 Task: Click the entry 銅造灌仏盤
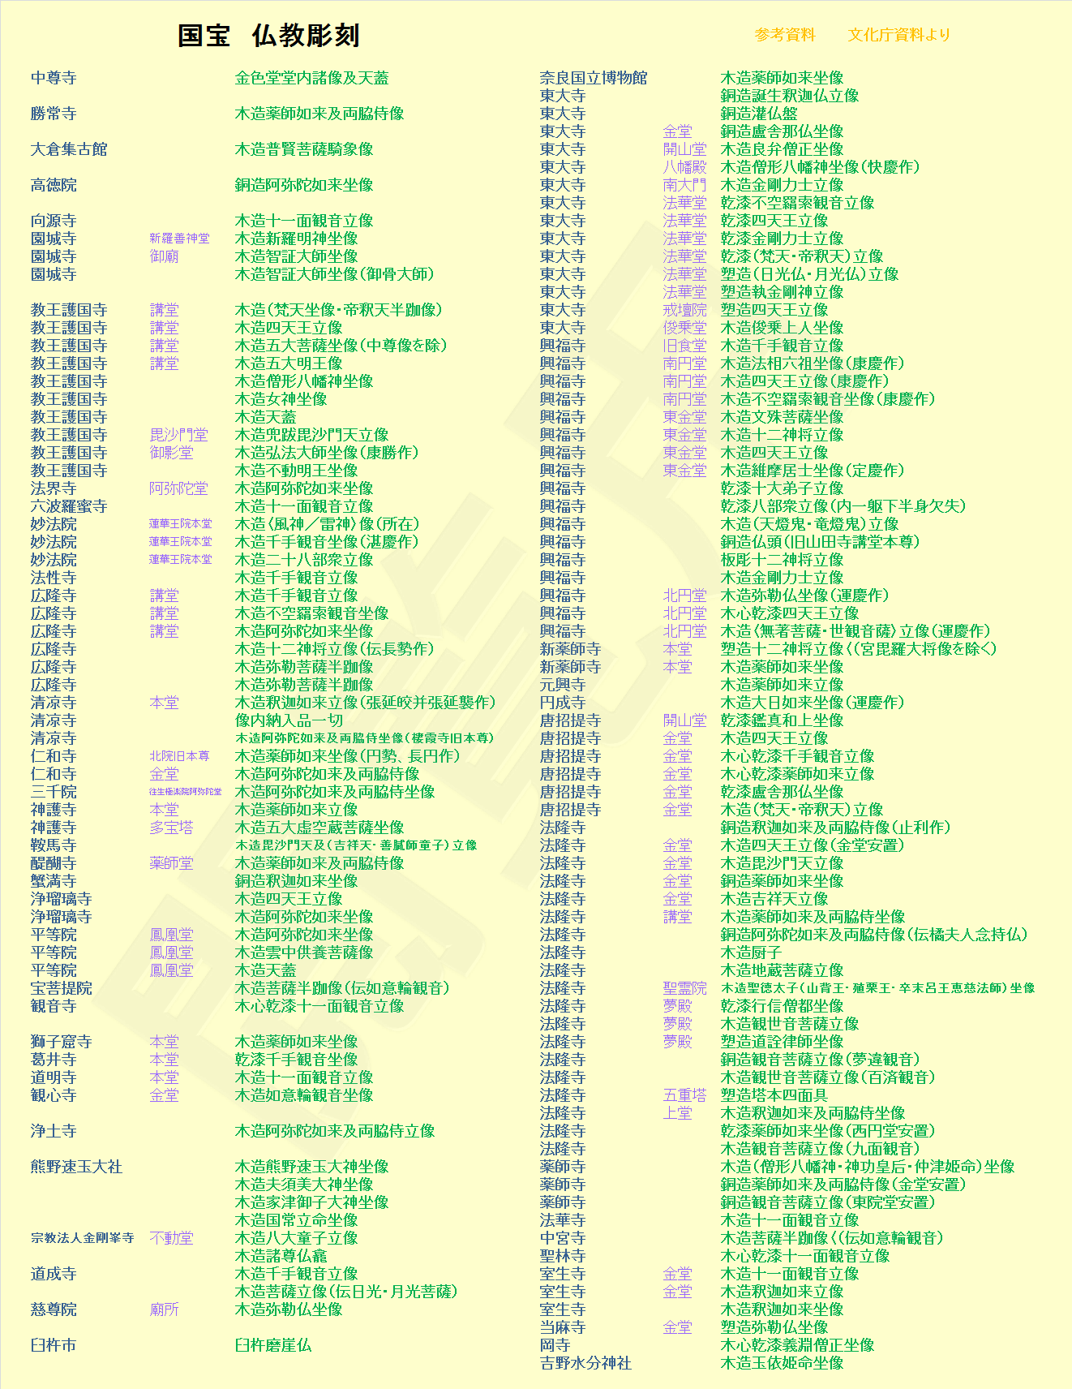click(x=759, y=114)
